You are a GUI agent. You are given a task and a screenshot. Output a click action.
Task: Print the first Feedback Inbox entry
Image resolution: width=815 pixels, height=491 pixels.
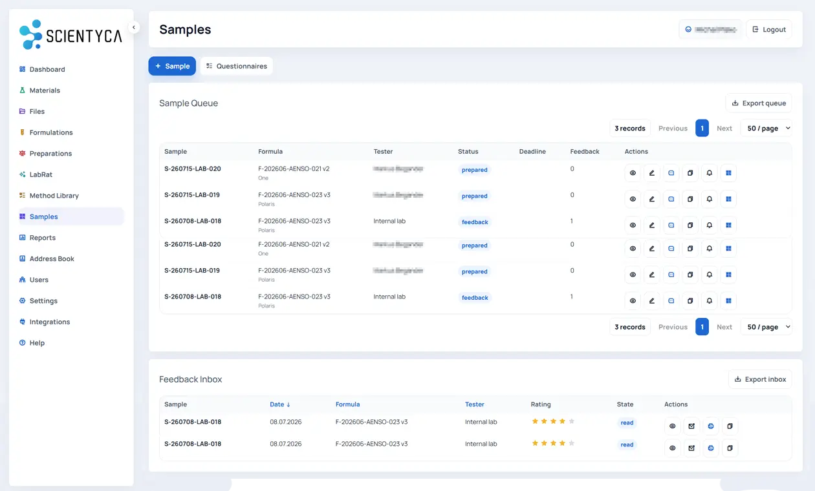(x=711, y=426)
